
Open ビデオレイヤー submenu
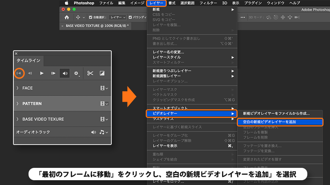click(x=192, y=113)
